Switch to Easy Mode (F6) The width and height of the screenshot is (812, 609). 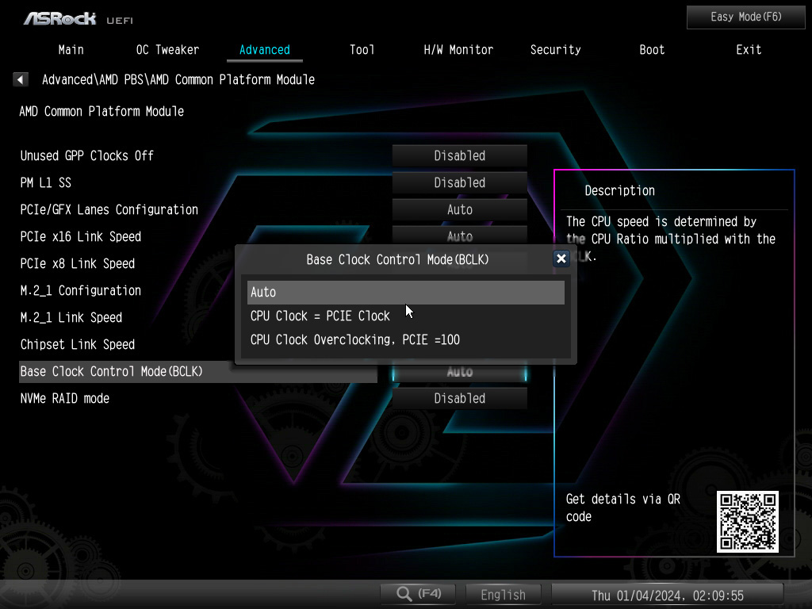(745, 17)
